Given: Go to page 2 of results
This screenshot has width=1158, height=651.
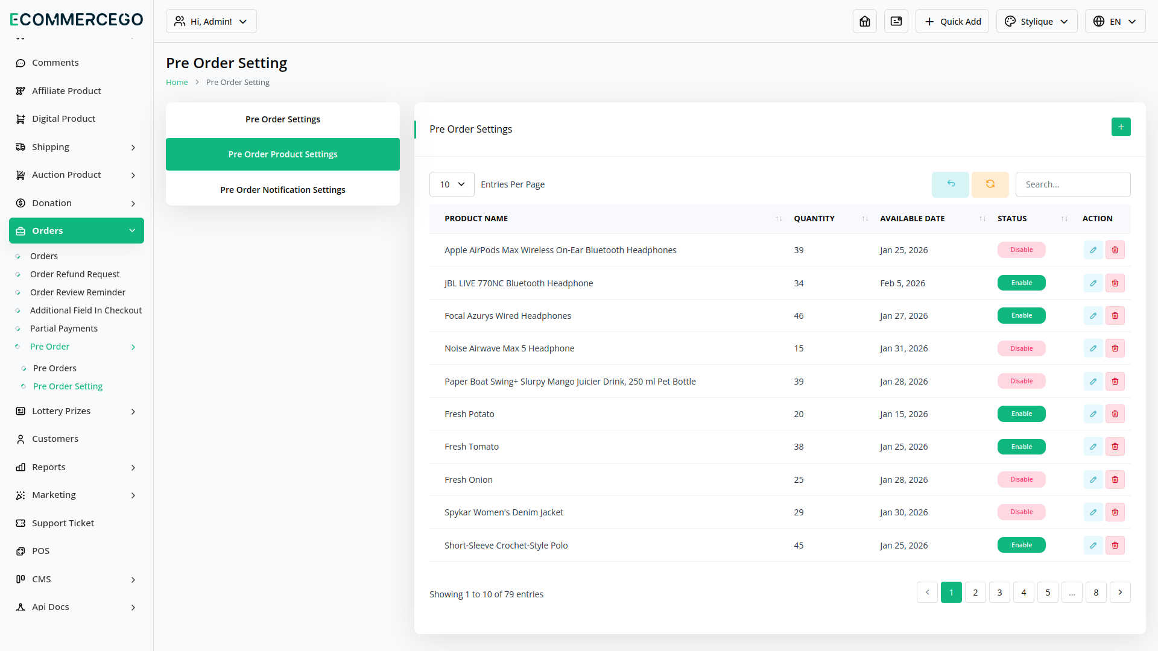Looking at the screenshot, I should [x=975, y=593].
